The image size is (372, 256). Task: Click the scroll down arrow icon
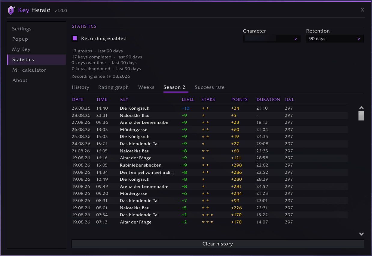[361, 234]
